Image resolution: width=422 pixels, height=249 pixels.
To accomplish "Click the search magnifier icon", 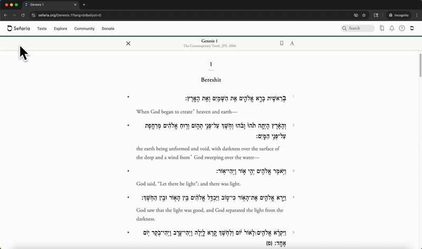I will 344,28.
